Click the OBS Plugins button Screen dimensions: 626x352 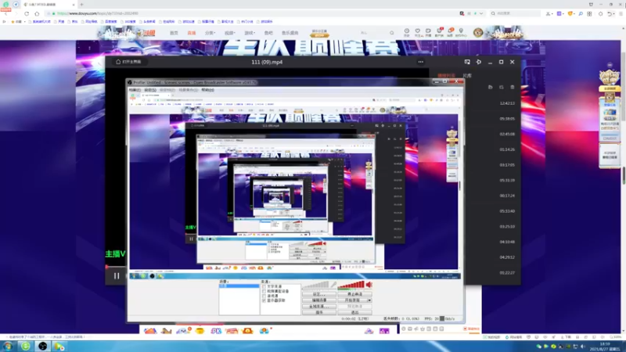(319, 312)
